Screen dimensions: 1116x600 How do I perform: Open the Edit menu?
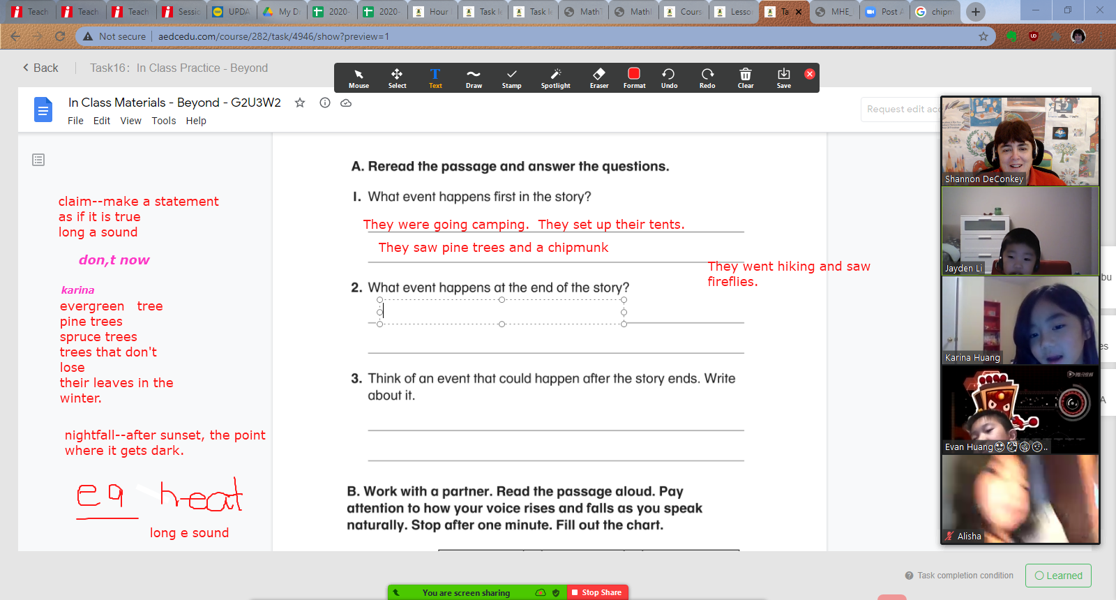102,121
